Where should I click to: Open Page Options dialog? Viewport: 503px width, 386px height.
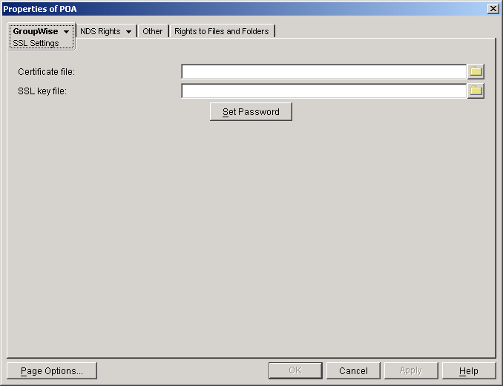pos(52,371)
